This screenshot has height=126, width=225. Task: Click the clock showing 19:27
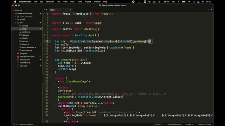(x=208, y=2)
